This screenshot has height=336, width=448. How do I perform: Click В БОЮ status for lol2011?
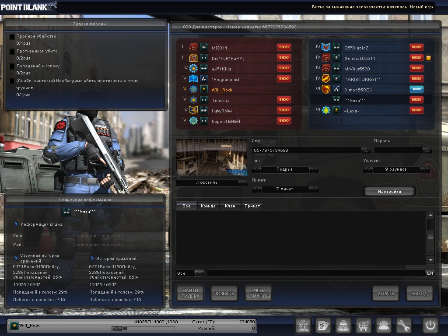pyautogui.click(x=284, y=47)
